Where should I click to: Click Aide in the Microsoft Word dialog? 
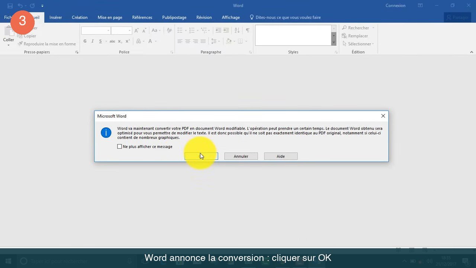click(281, 156)
